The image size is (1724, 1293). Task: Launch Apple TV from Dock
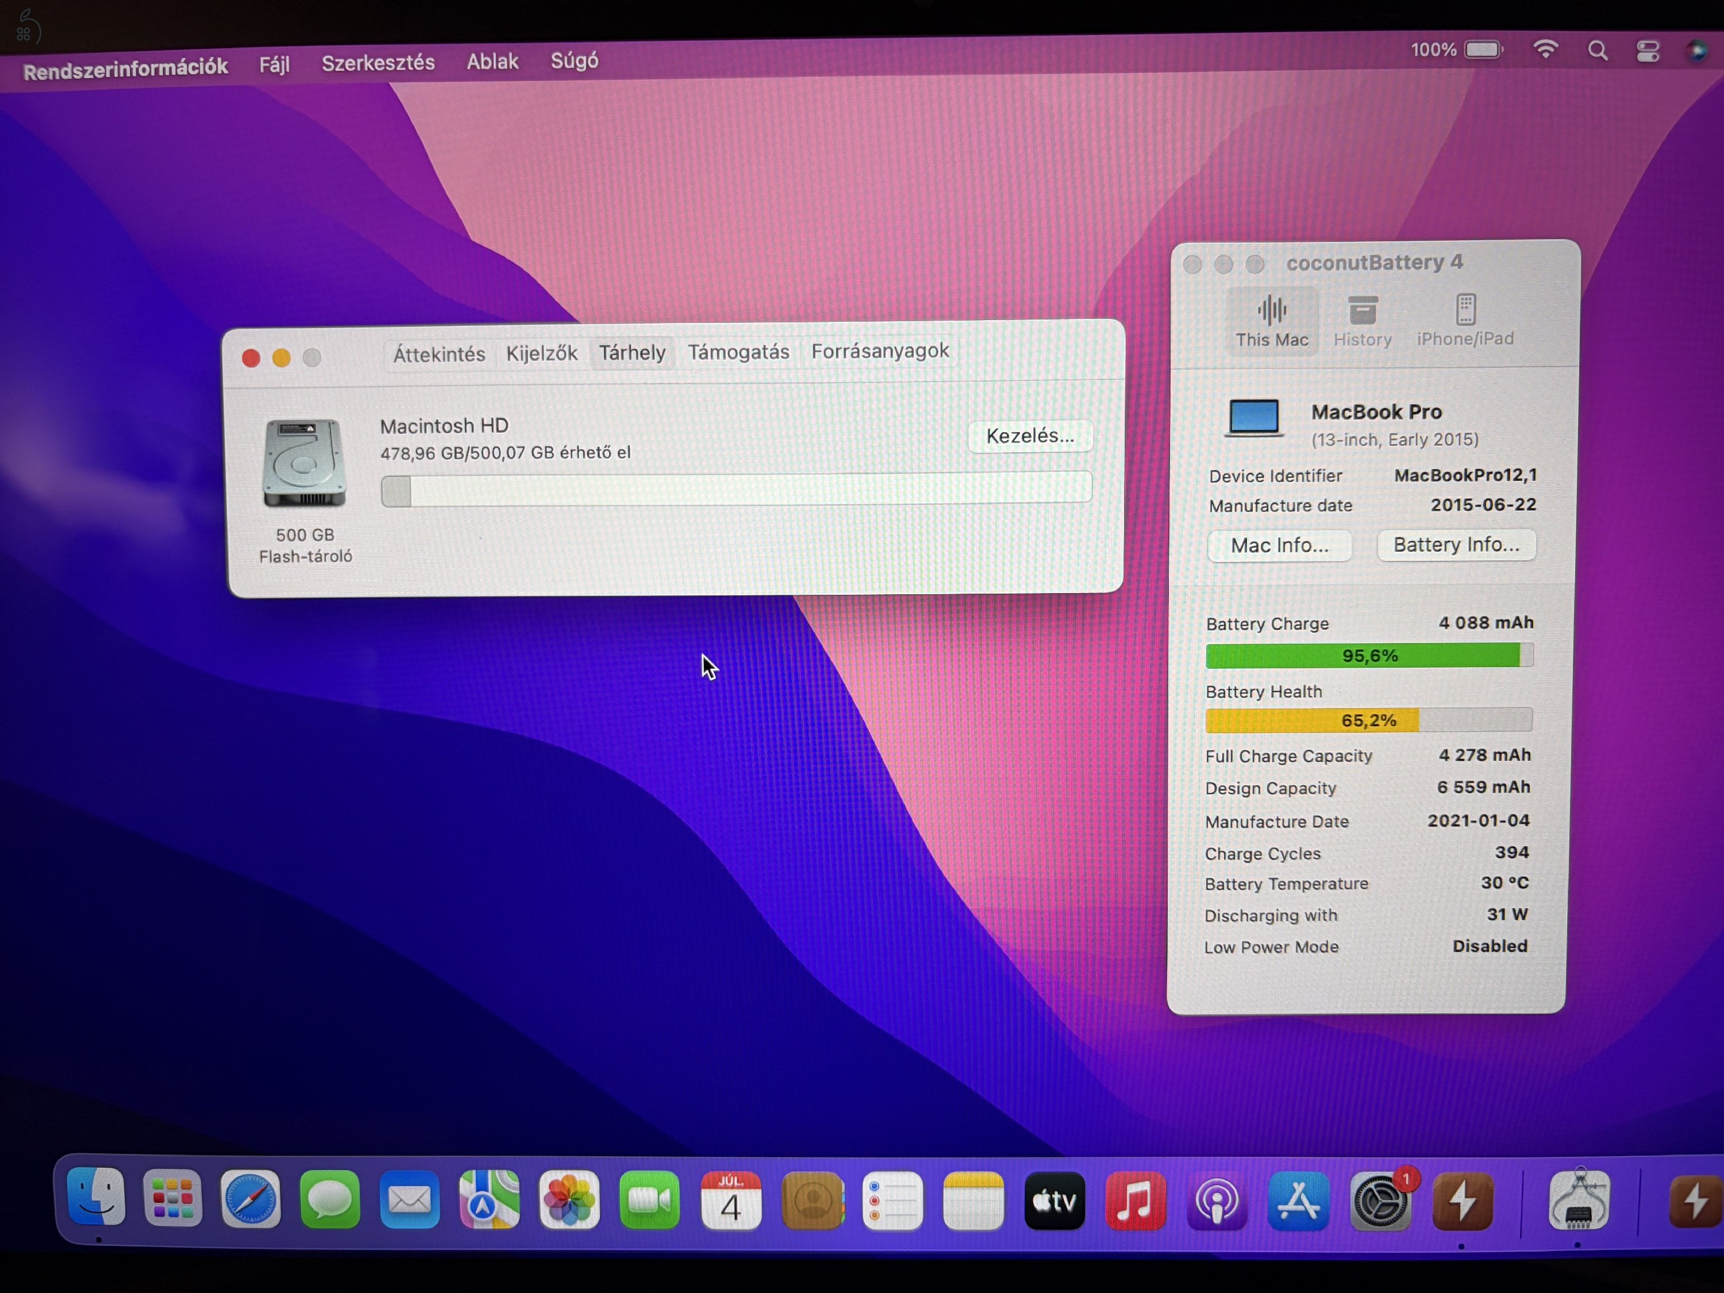pyautogui.click(x=1055, y=1201)
